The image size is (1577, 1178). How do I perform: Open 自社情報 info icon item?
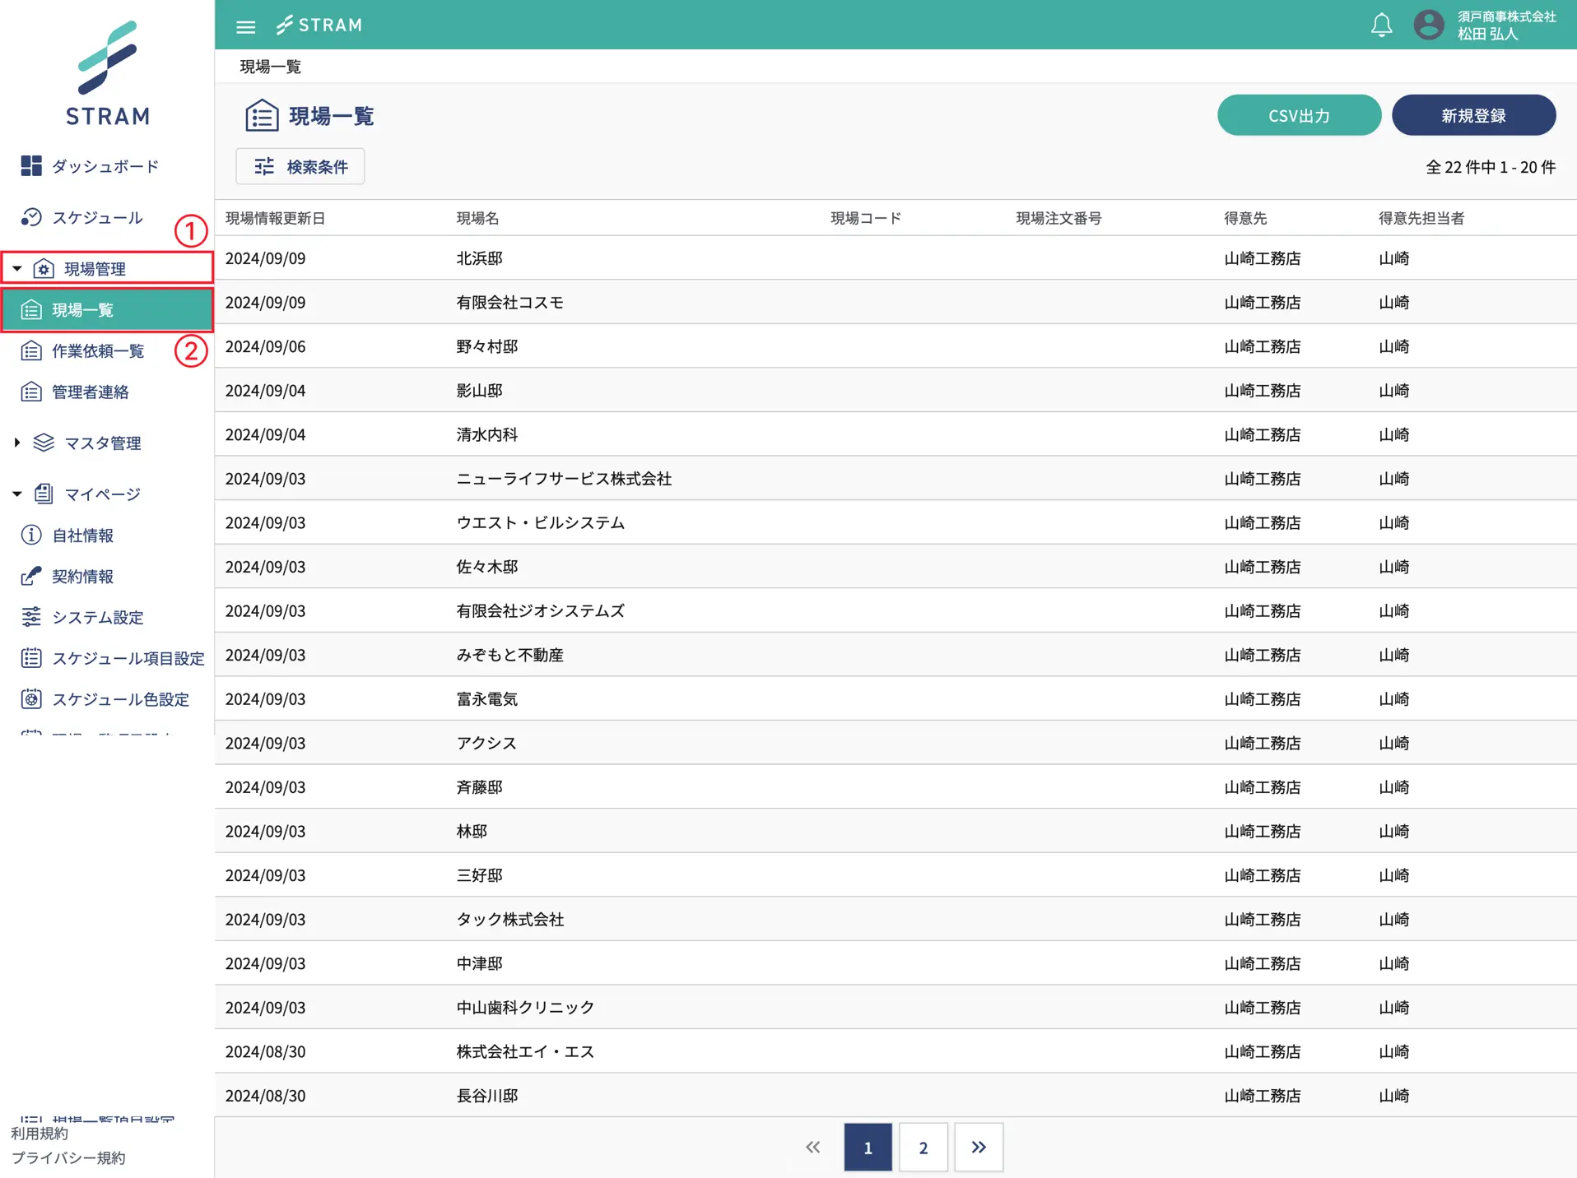click(31, 536)
